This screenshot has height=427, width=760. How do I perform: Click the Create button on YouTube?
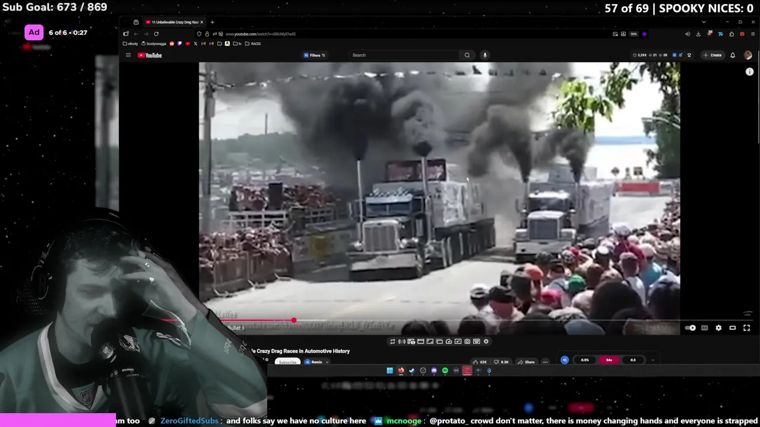712,55
